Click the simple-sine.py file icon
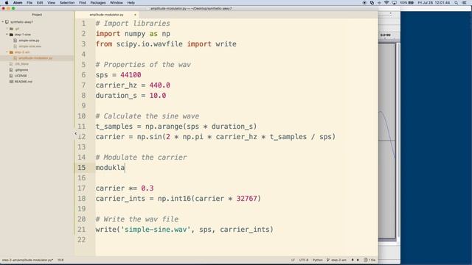The image size is (472, 265). [15, 40]
